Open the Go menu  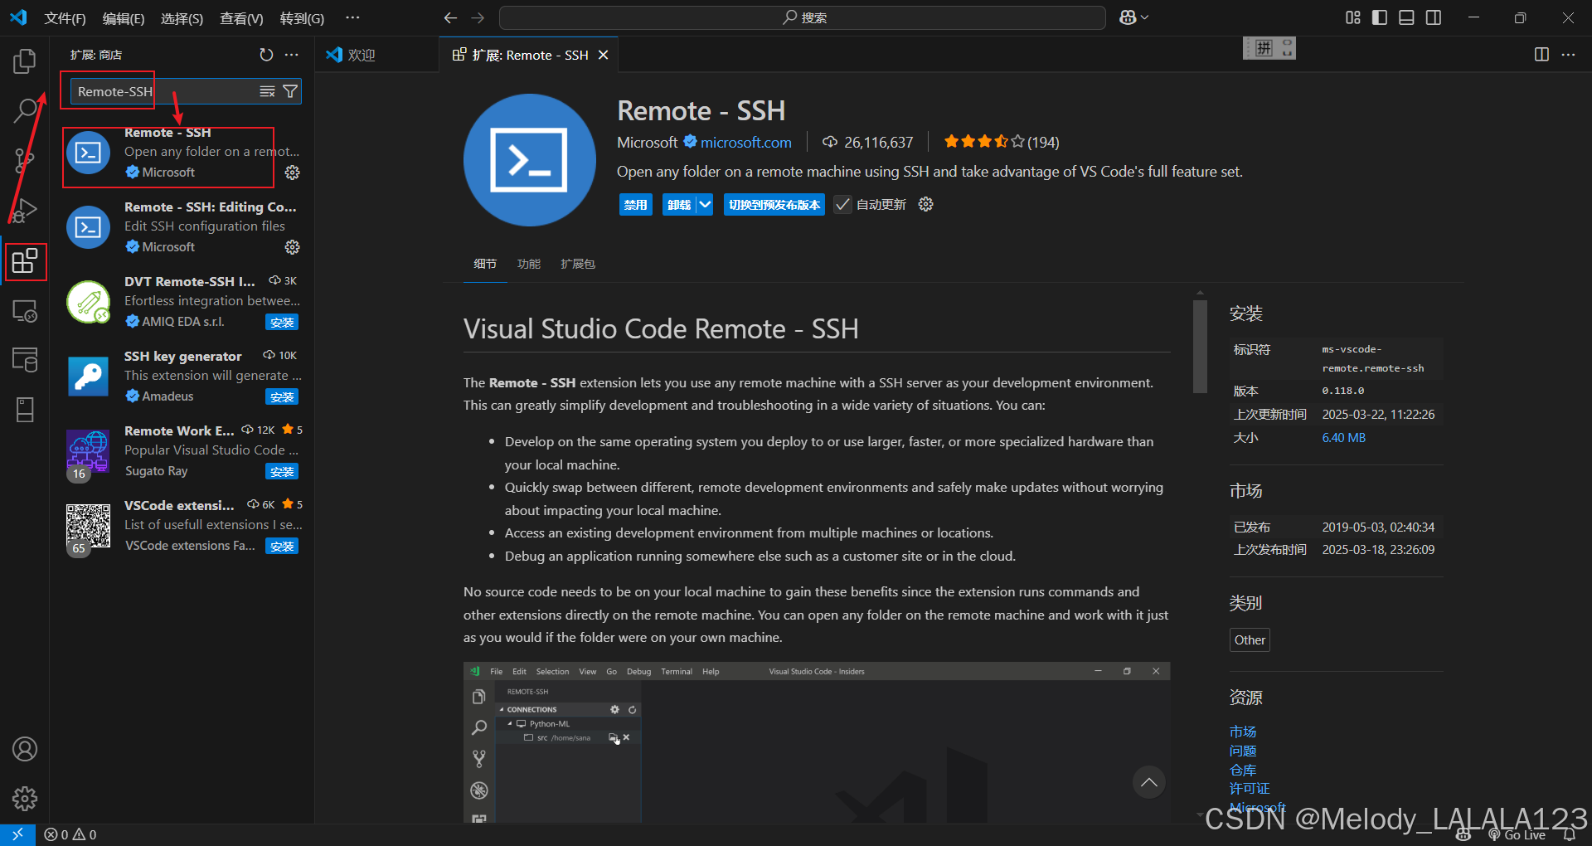(x=302, y=18)
